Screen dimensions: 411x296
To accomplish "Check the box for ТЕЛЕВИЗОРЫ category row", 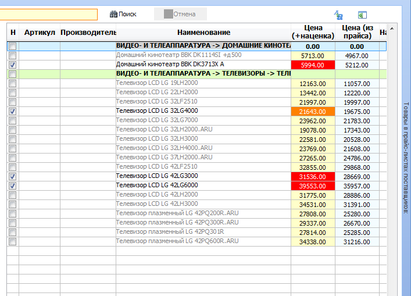I will pos(12,74).
